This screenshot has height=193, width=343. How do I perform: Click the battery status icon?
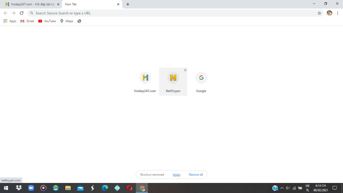click(x=300, y=188)
